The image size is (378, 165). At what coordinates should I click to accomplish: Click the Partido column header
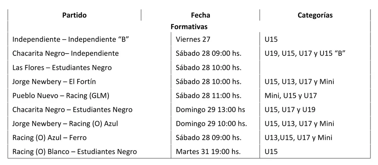74,15
